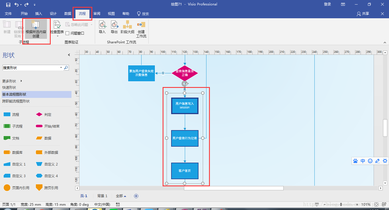Viewport: 389px width, 210px height.
Task: Select the 外部数据 shape
Action: [x=47, y=152]
